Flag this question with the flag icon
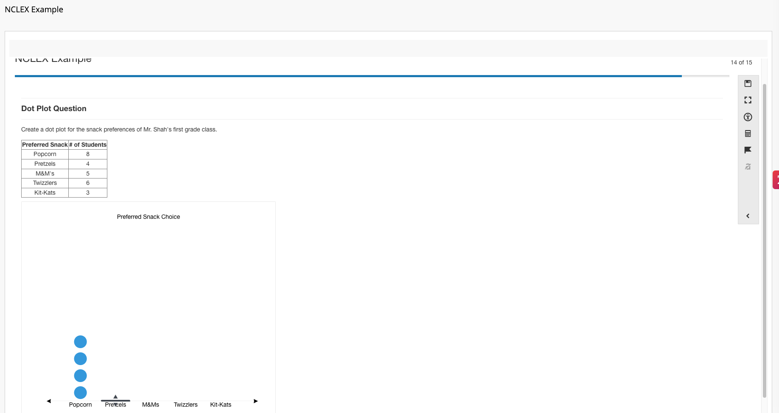The image size is (779, 413). pyautogui.click(x=748, y=150)
